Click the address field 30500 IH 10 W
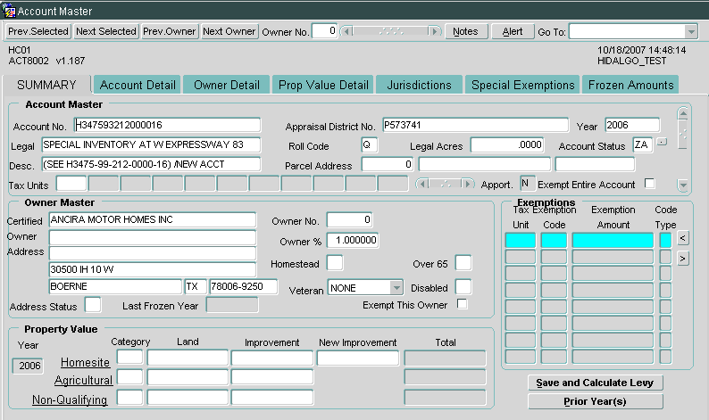This screenshot has width=709, height=420. (153, 269)
